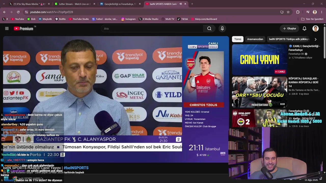Open CANLI Gençlerbirliği - Fenerbahçe video title

pyautogui.click(x=304, y=48)
